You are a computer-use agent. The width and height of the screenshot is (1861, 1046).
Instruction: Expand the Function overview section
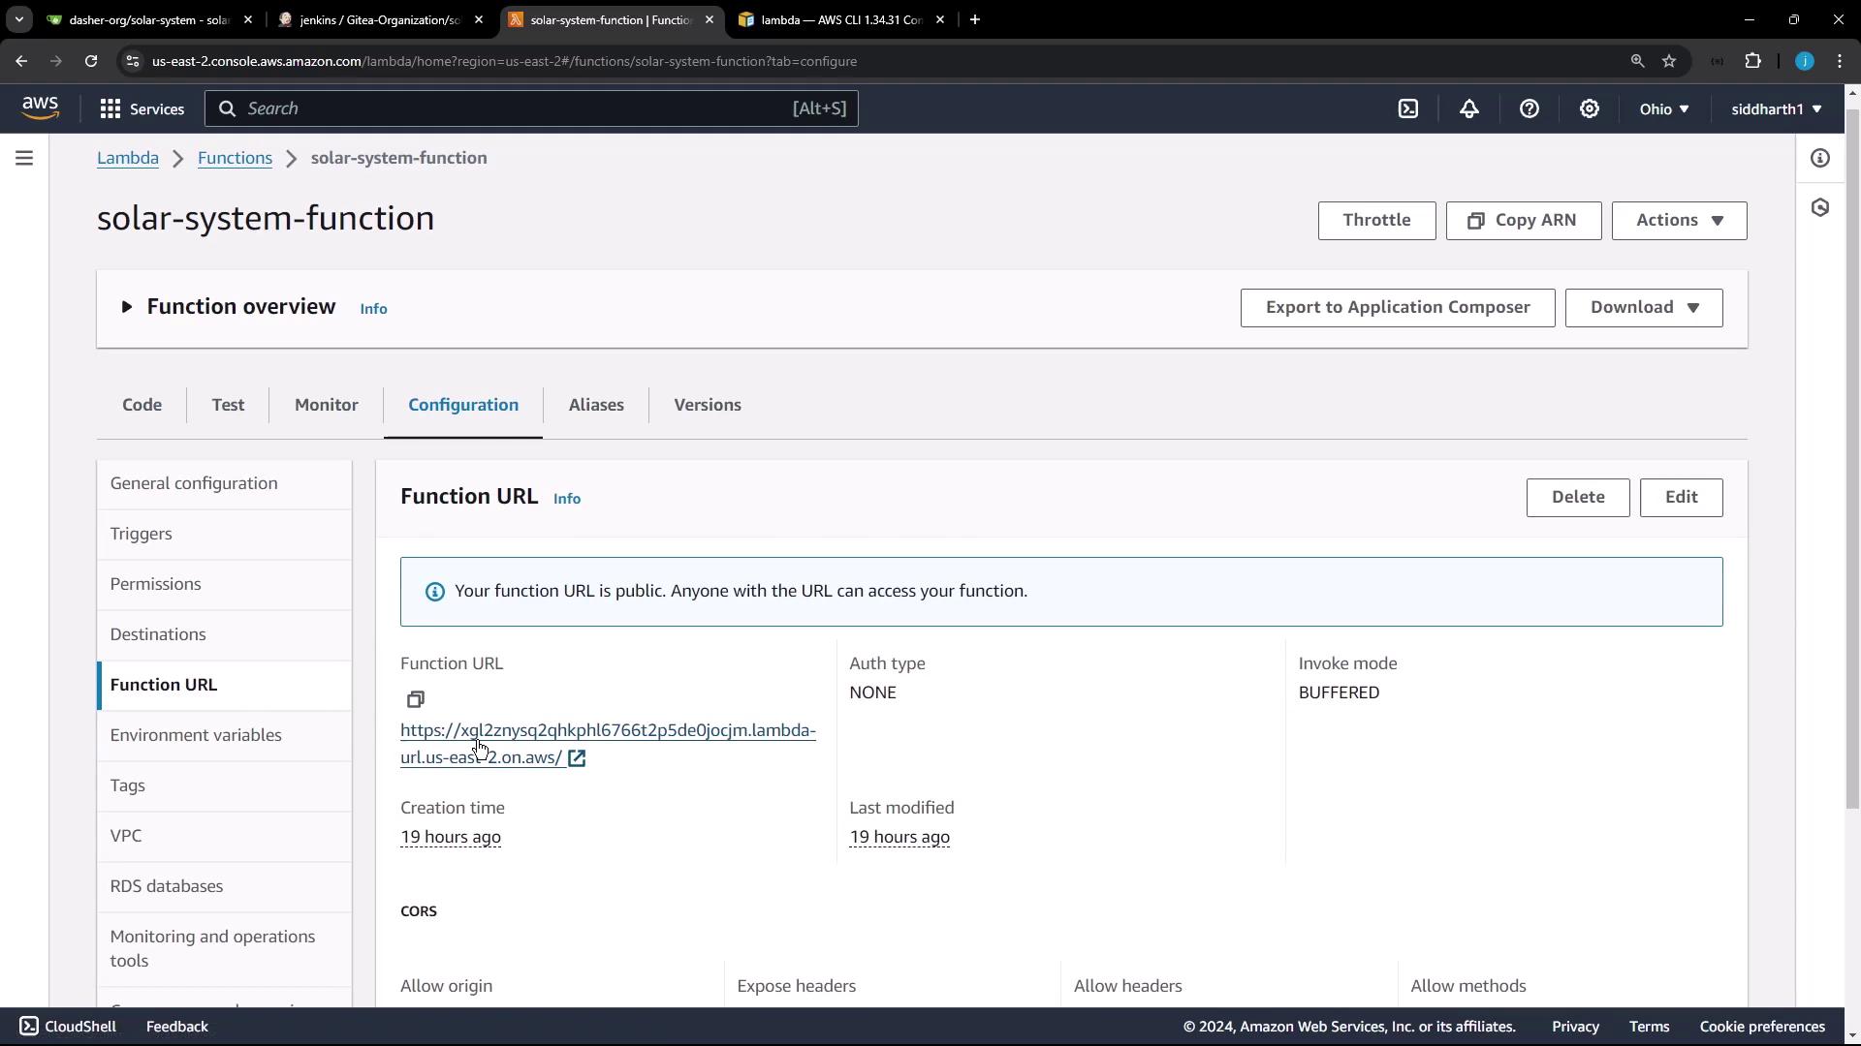(x=127, y=307)
